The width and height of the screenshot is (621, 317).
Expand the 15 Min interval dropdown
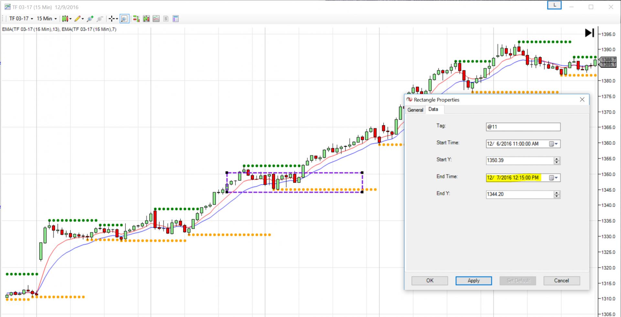pos(47,19)
